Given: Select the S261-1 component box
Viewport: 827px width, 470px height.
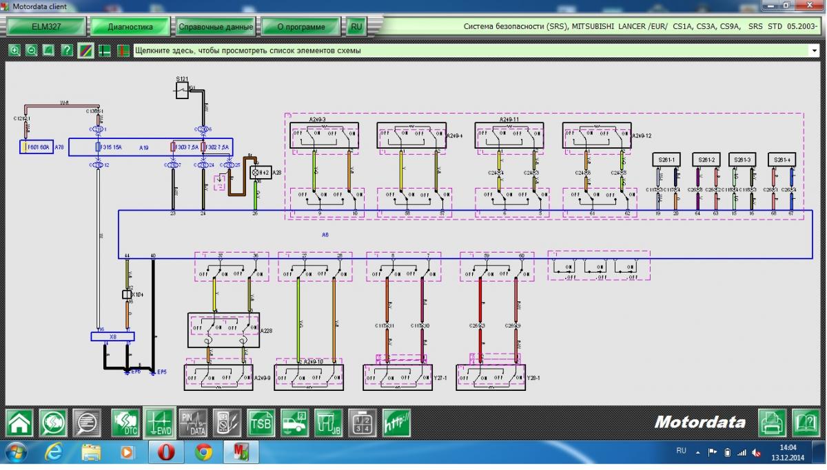Looking at the screenshot, I should 666,160.
